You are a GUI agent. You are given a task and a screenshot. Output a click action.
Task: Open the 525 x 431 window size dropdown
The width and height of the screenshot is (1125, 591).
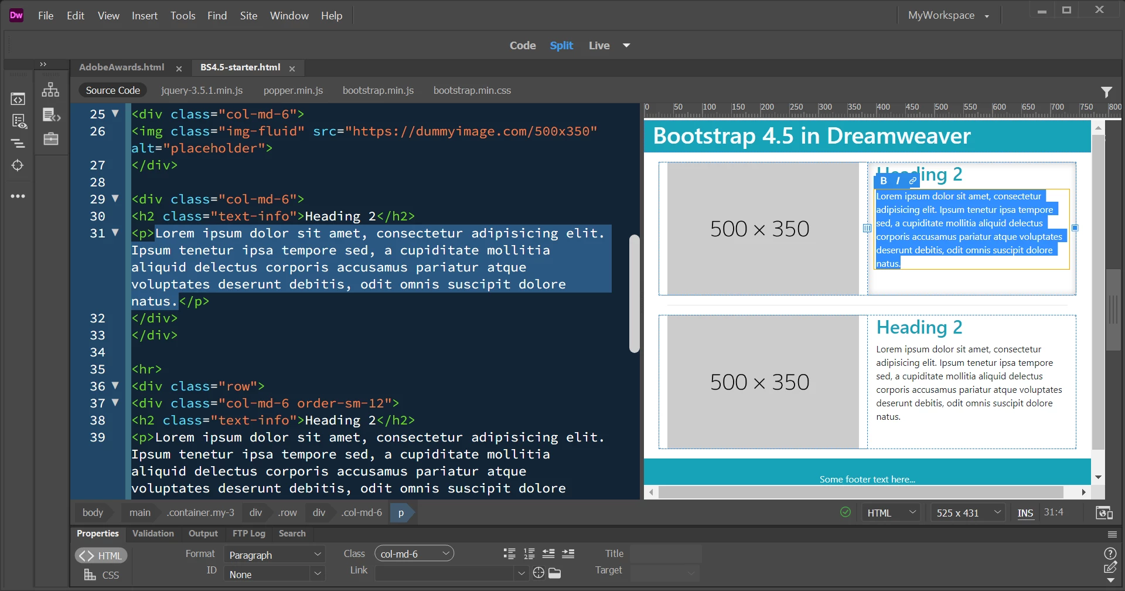click(969, 513)
